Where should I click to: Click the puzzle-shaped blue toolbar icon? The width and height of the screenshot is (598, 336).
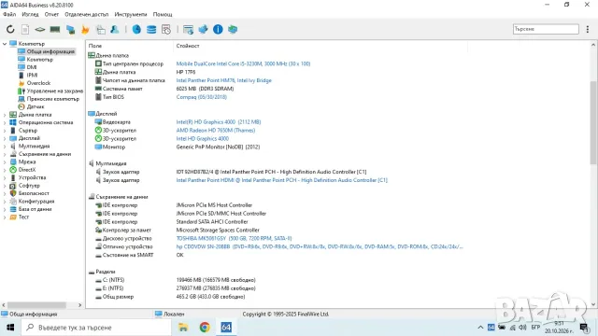point(203,29)
